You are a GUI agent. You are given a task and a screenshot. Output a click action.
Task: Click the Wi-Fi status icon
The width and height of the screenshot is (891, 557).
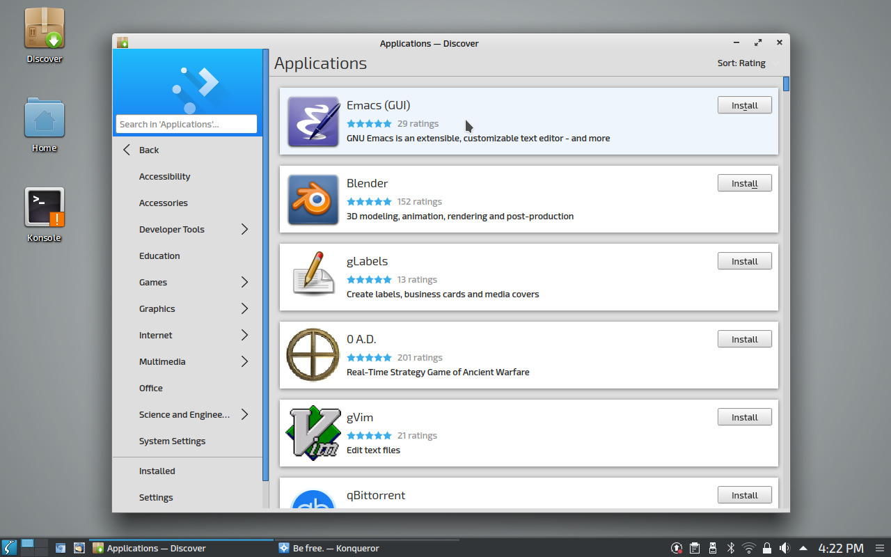(748, 548)
